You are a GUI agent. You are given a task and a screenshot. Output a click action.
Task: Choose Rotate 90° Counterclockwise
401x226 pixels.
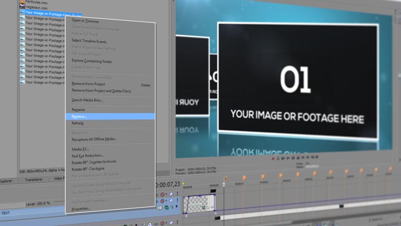tap(94, 162)
